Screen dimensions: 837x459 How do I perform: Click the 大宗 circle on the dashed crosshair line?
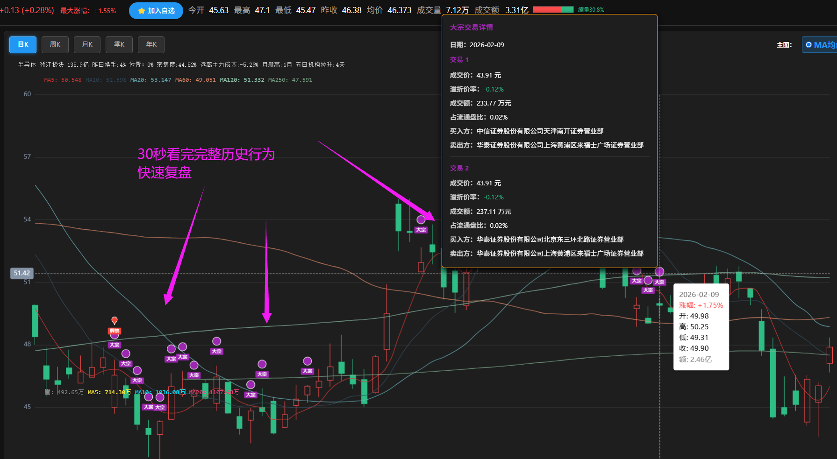point(659,272)
